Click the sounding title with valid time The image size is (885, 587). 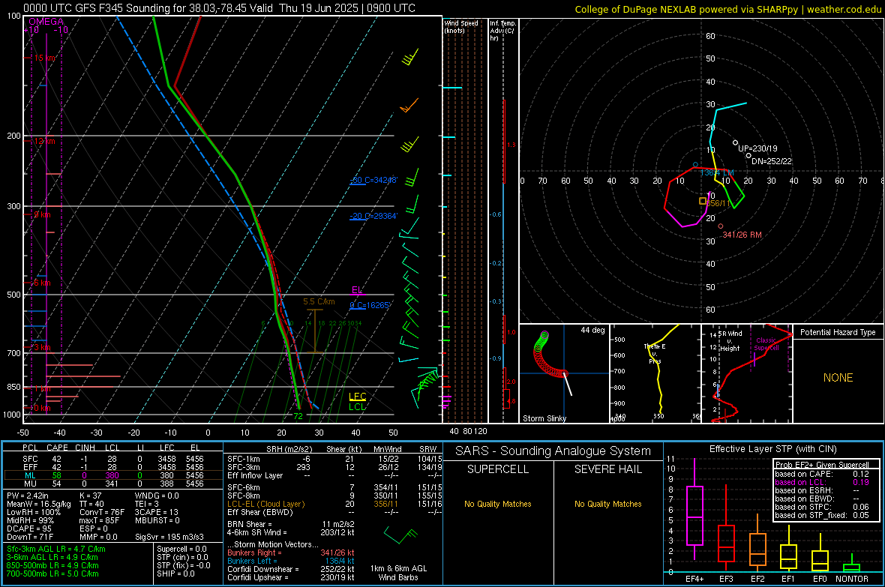219,8
